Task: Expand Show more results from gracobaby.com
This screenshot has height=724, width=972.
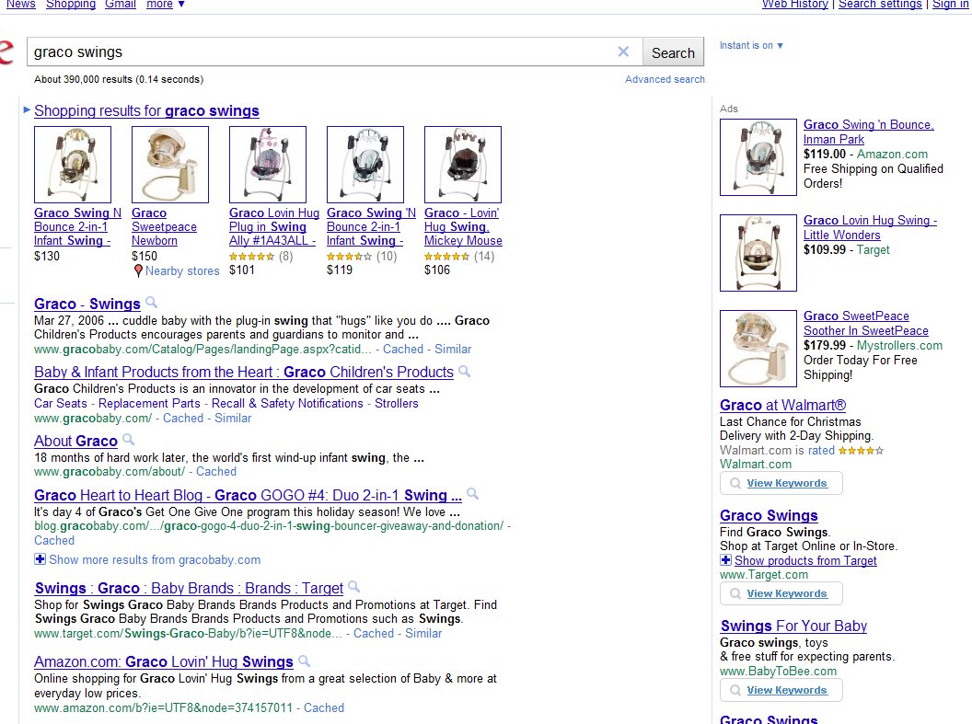Action: click(x=155, y=560)
